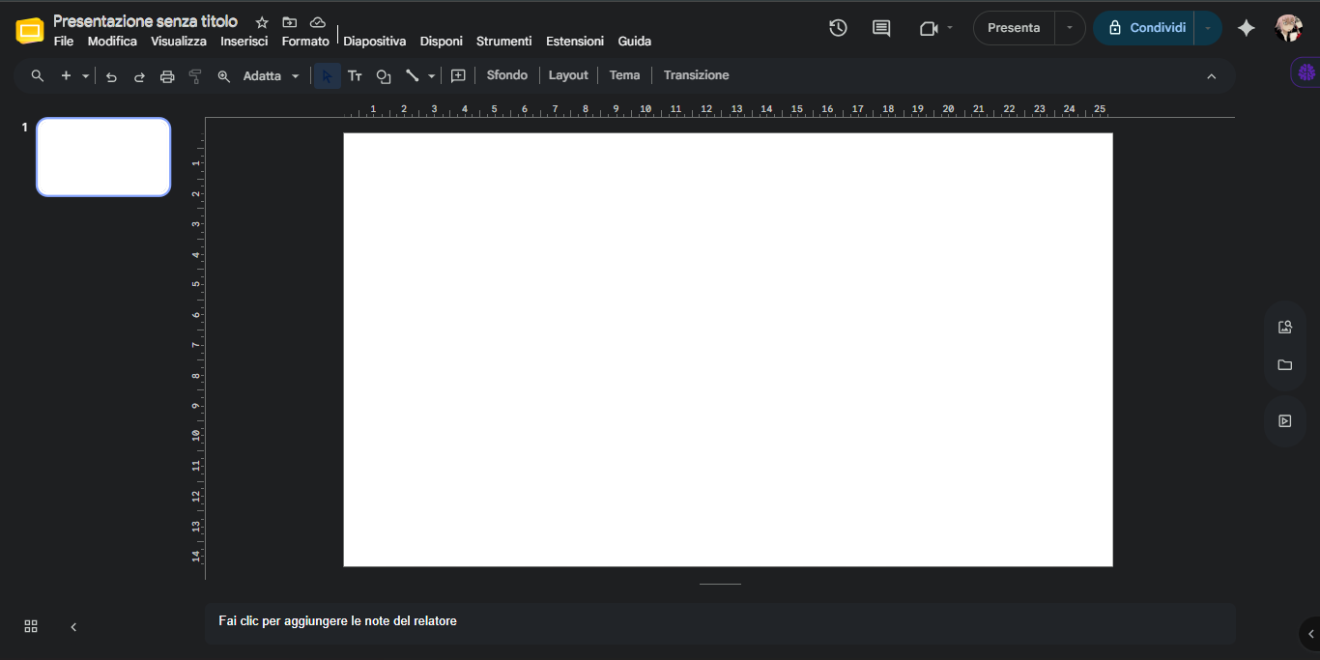Open the Diapositiva menu
Viewport: 1320px width, 660px height.
[375, 42]
